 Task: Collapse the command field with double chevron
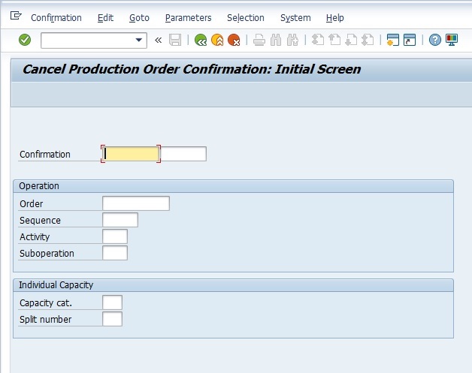pyautogui.click(x=158, y=40)
